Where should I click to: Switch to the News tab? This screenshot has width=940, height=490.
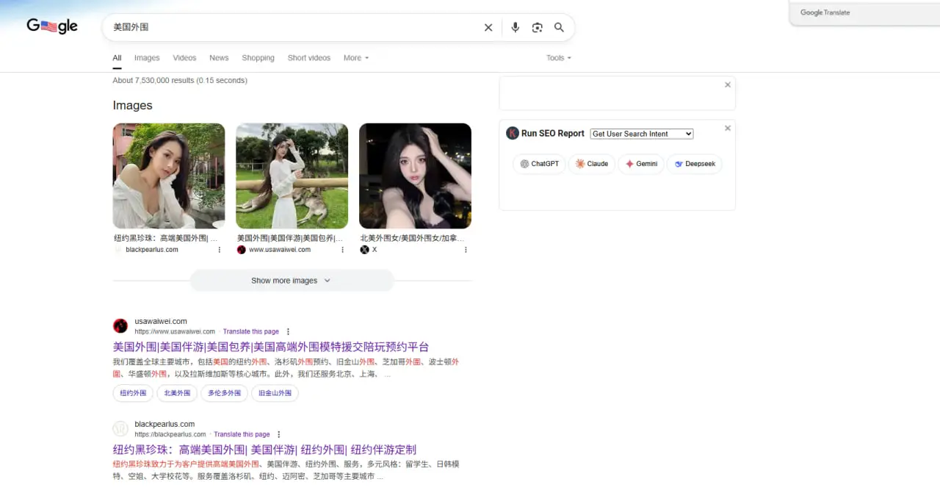(219, 58)
